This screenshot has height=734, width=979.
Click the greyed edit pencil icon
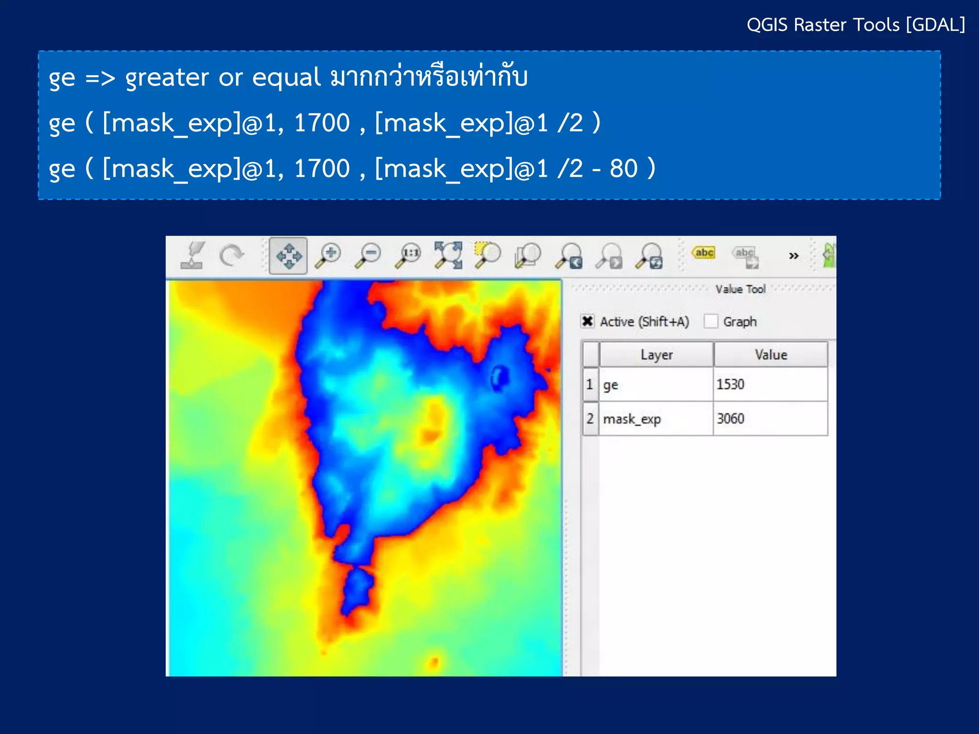[x=192, y=255]
